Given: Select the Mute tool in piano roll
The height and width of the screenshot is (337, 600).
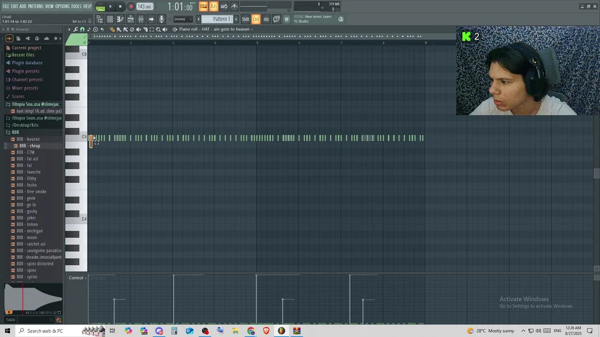Looking at the screenshot, I should click(x=138, y=29).
